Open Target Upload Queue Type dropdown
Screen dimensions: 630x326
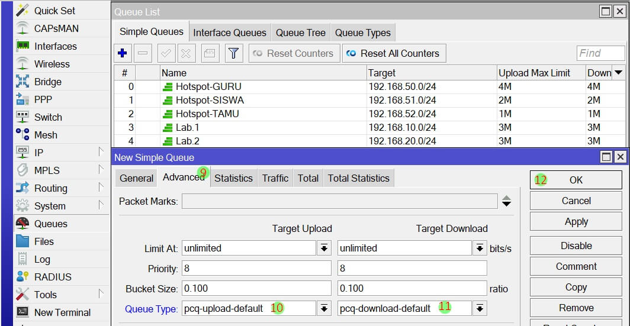(324, 308)
